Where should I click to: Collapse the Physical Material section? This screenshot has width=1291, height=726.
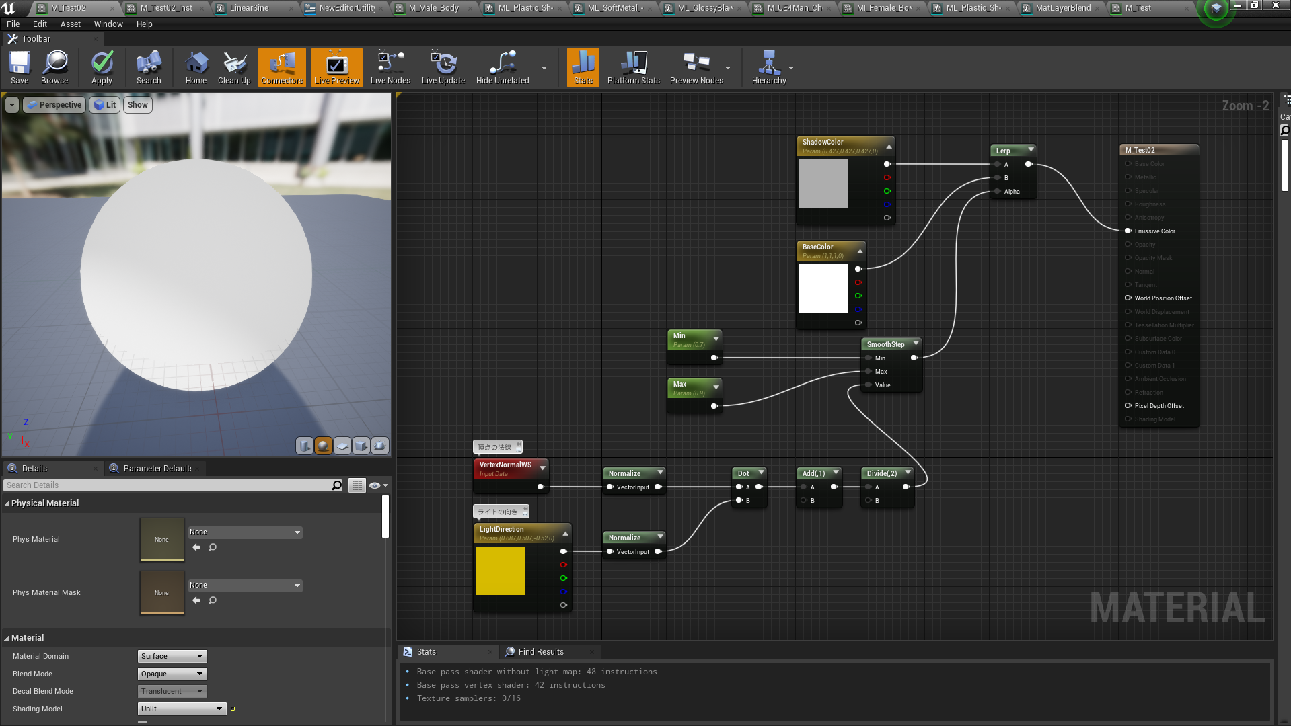tap(7, 503)
